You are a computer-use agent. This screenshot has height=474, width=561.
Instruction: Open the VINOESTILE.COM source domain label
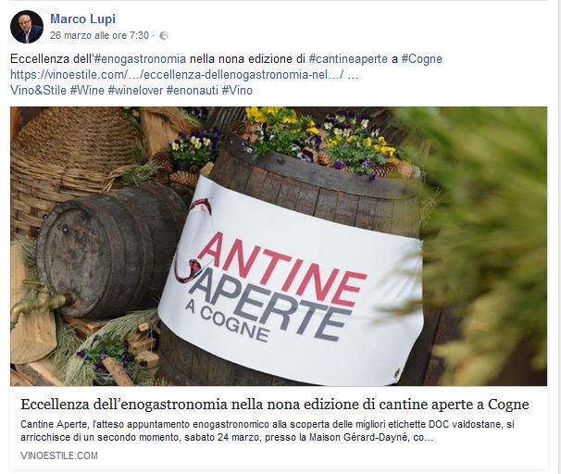59,455
